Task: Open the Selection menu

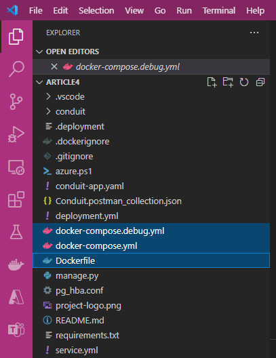Action: (96, 10)
